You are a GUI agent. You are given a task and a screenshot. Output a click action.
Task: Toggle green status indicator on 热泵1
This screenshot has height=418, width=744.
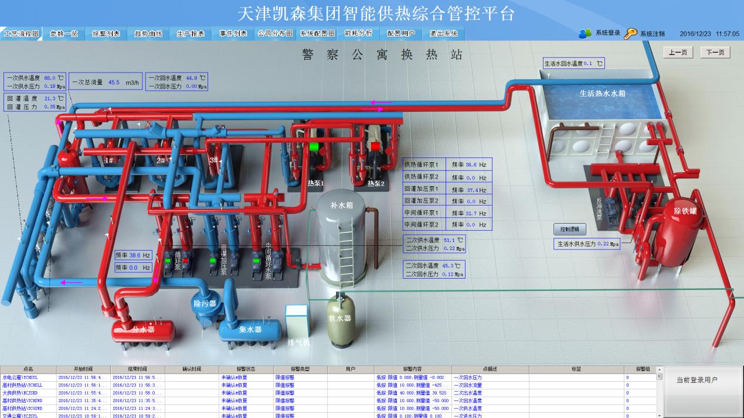click(314, 146)
